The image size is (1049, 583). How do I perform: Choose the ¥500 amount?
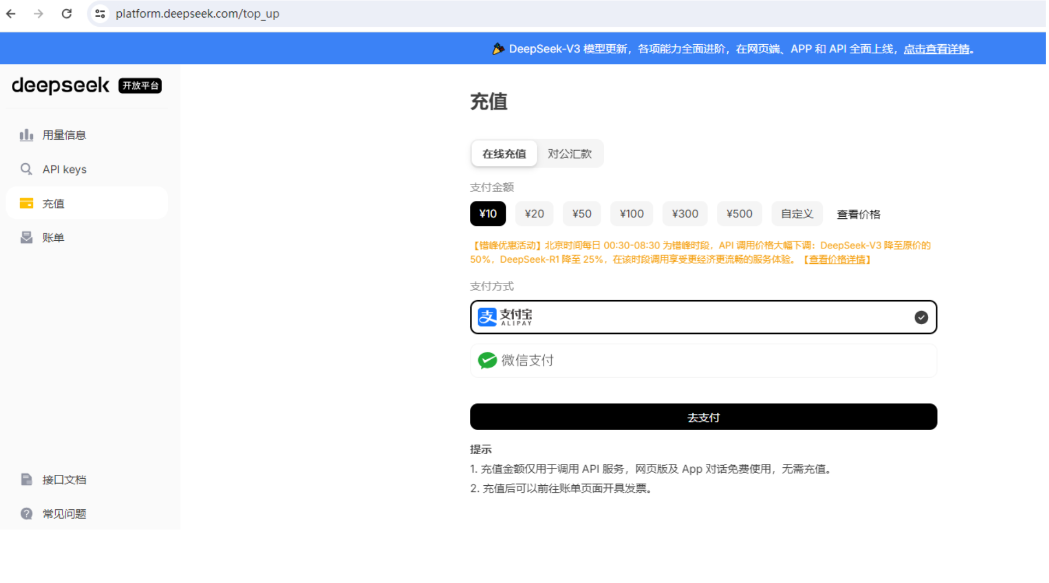[739, 213]
